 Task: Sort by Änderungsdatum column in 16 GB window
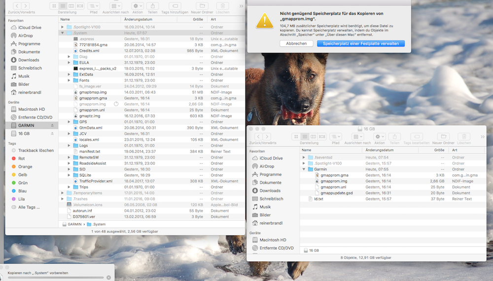(390, 150)
